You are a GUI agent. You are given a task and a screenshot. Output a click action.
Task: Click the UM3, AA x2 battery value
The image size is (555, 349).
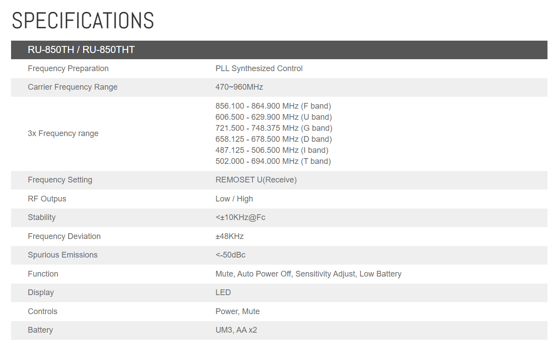tap(236, 330)
